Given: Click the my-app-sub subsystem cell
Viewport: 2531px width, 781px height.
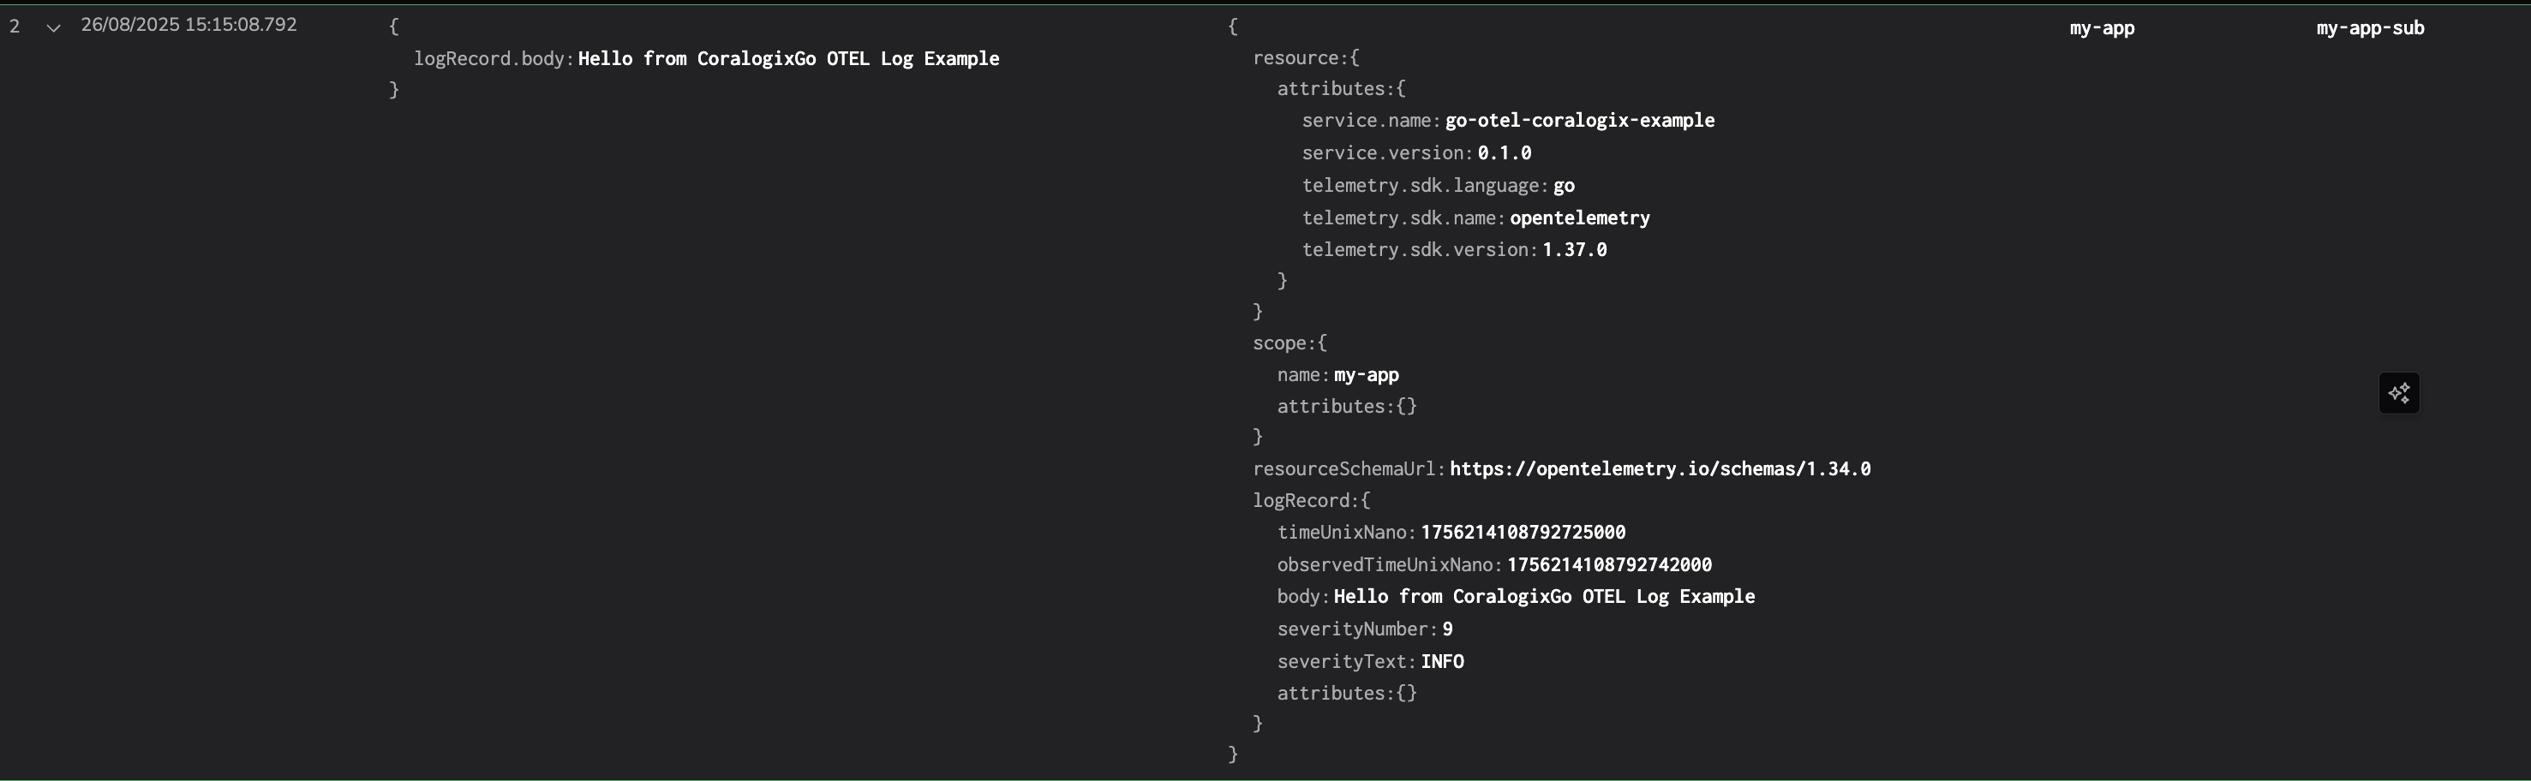Looking at the screenshot, I should pos(2370,27).
